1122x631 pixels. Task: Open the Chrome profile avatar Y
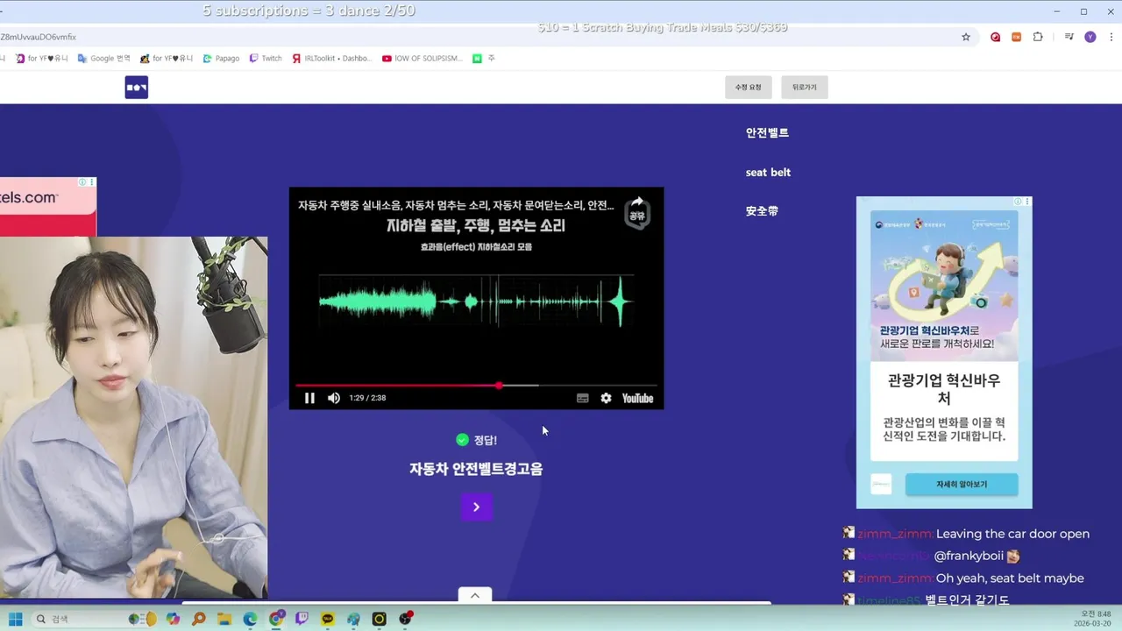pos(1090,37)
